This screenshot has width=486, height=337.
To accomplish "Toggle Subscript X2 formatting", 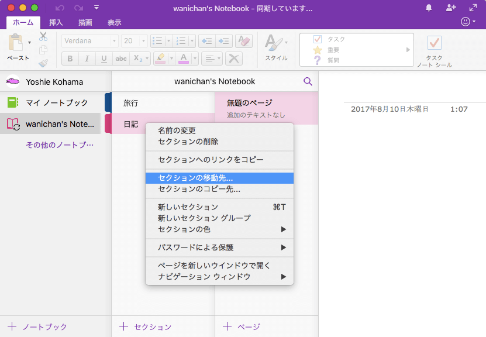I will click(x=137, y=59).
